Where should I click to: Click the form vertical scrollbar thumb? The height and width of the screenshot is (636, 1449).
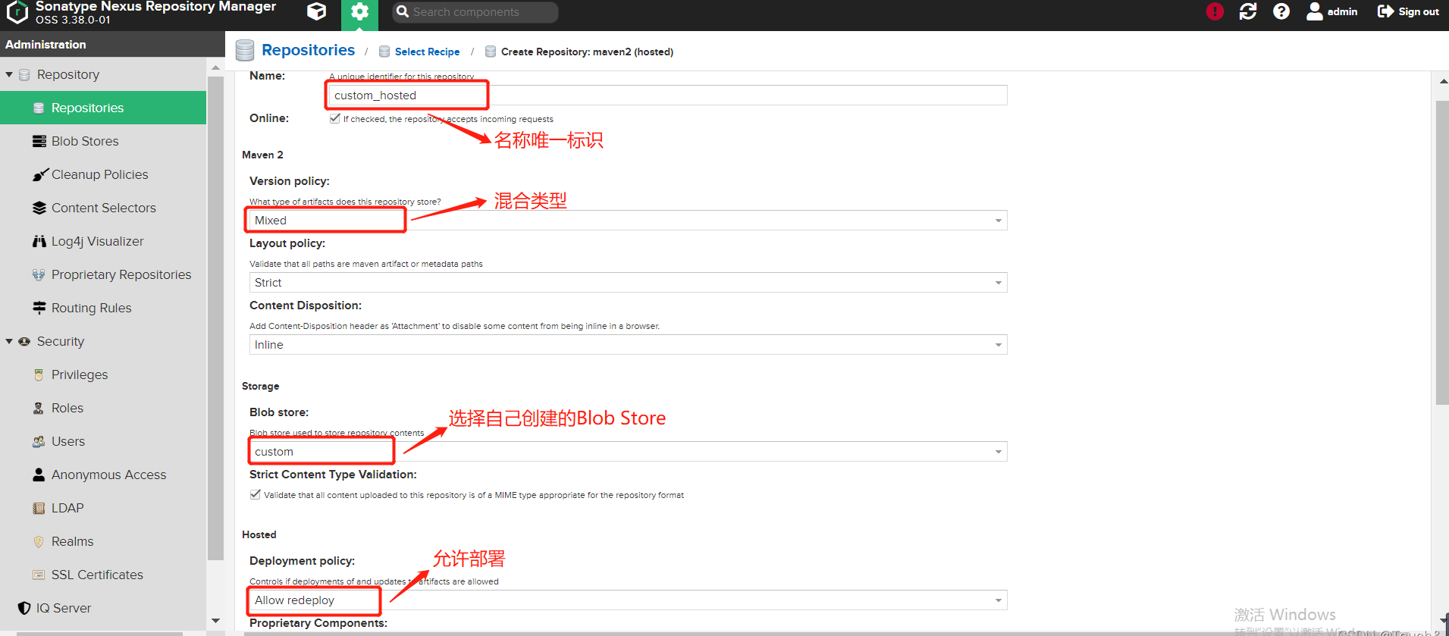pos(1442,252)
